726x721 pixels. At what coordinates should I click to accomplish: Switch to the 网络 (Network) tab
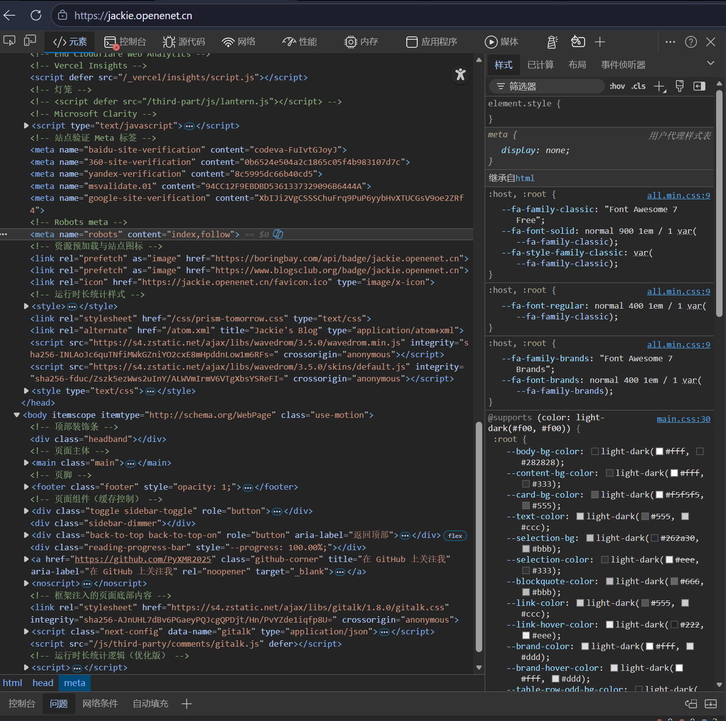[x=239, y=42]
